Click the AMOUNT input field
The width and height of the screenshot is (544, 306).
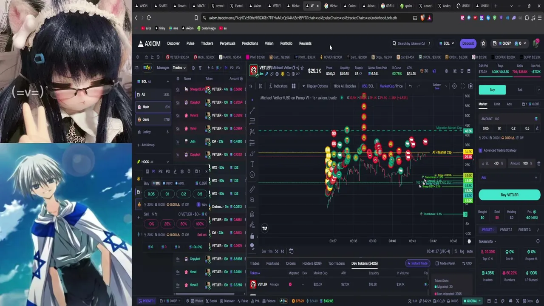[x=510, y=119]
